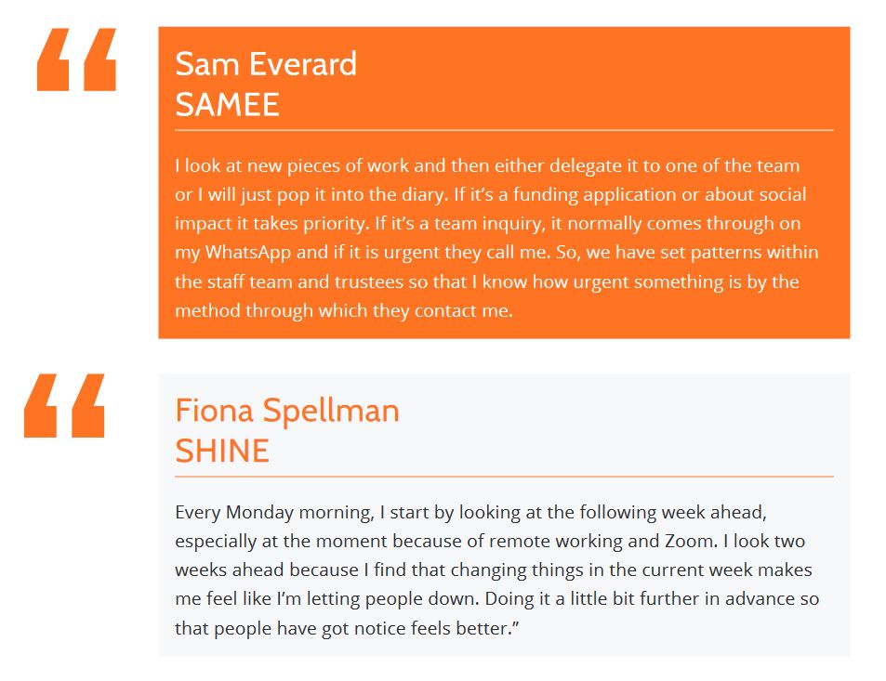The width and height of the screenshot is (886, 681).
Task: Select the Sam Everard name heading
Action: click(266, 64)
